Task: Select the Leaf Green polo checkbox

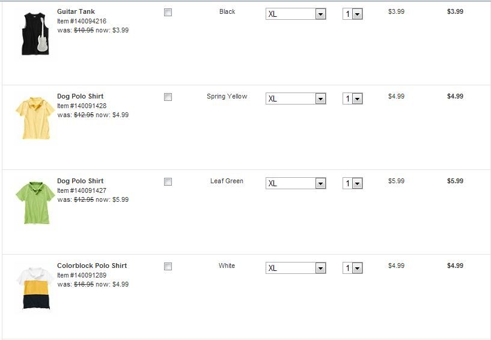Action: (x=168, y=181)
